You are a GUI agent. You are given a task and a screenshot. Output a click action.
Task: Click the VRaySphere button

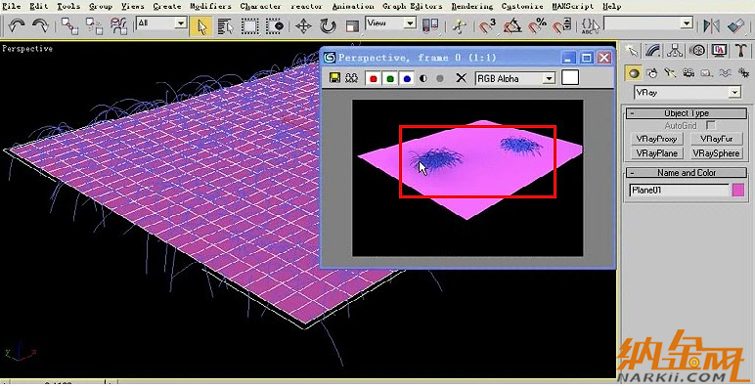(x=717, y=153)
